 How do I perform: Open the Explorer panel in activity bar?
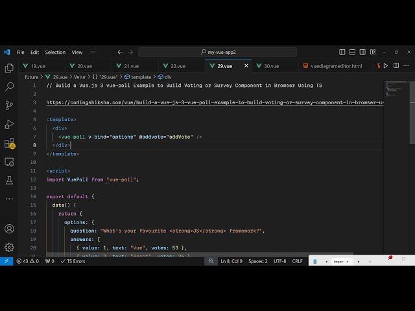9,68
